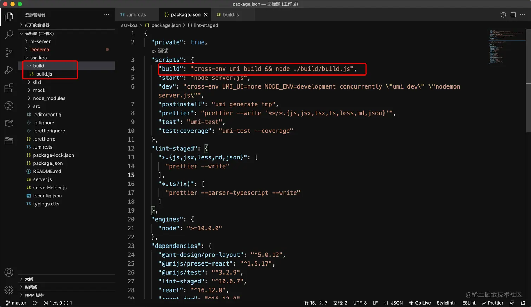Open the package box icon in activity bar
Image resolution: width=531 pixels, height=307 pixels.
pos(9,123)
